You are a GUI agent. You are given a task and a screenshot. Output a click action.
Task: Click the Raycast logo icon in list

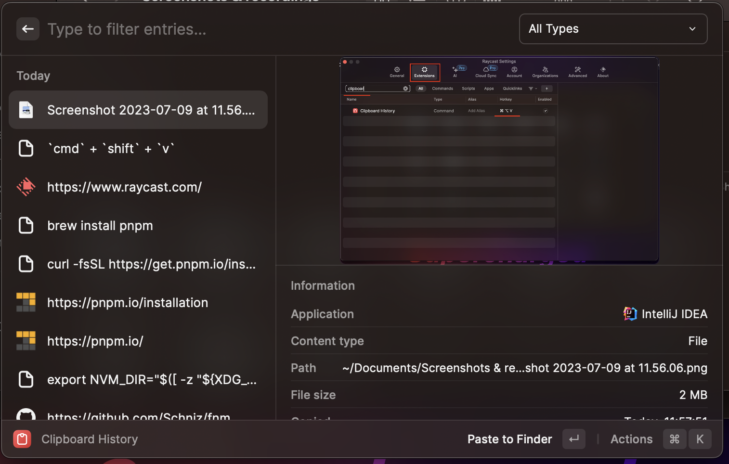point(26,187)
